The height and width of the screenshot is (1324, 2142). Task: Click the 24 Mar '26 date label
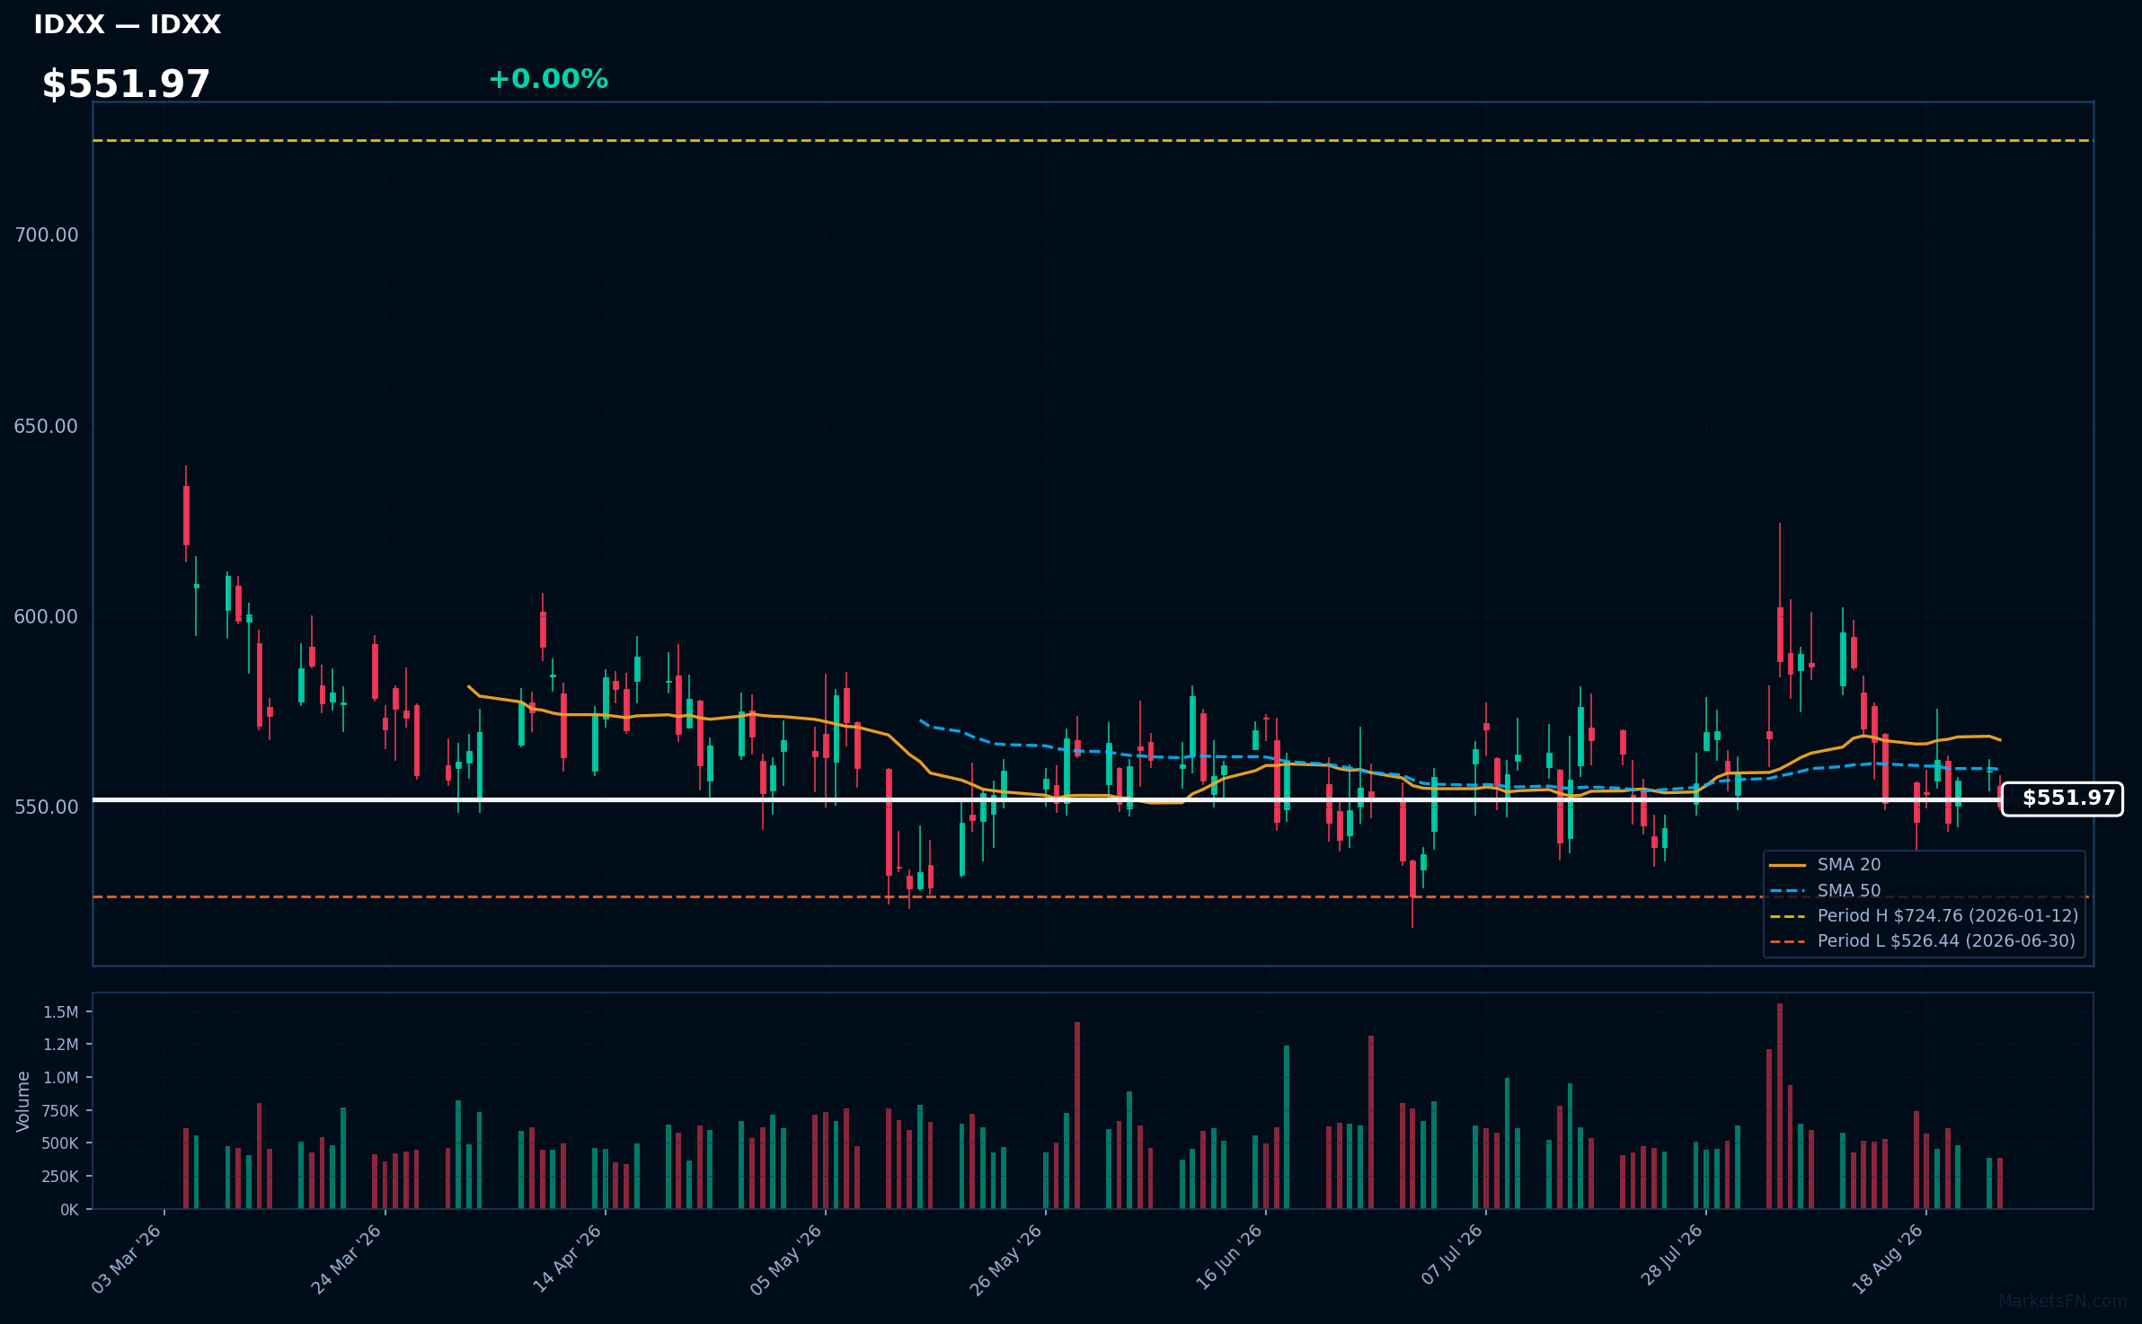pyautogui.click(x=348, y=1258)
